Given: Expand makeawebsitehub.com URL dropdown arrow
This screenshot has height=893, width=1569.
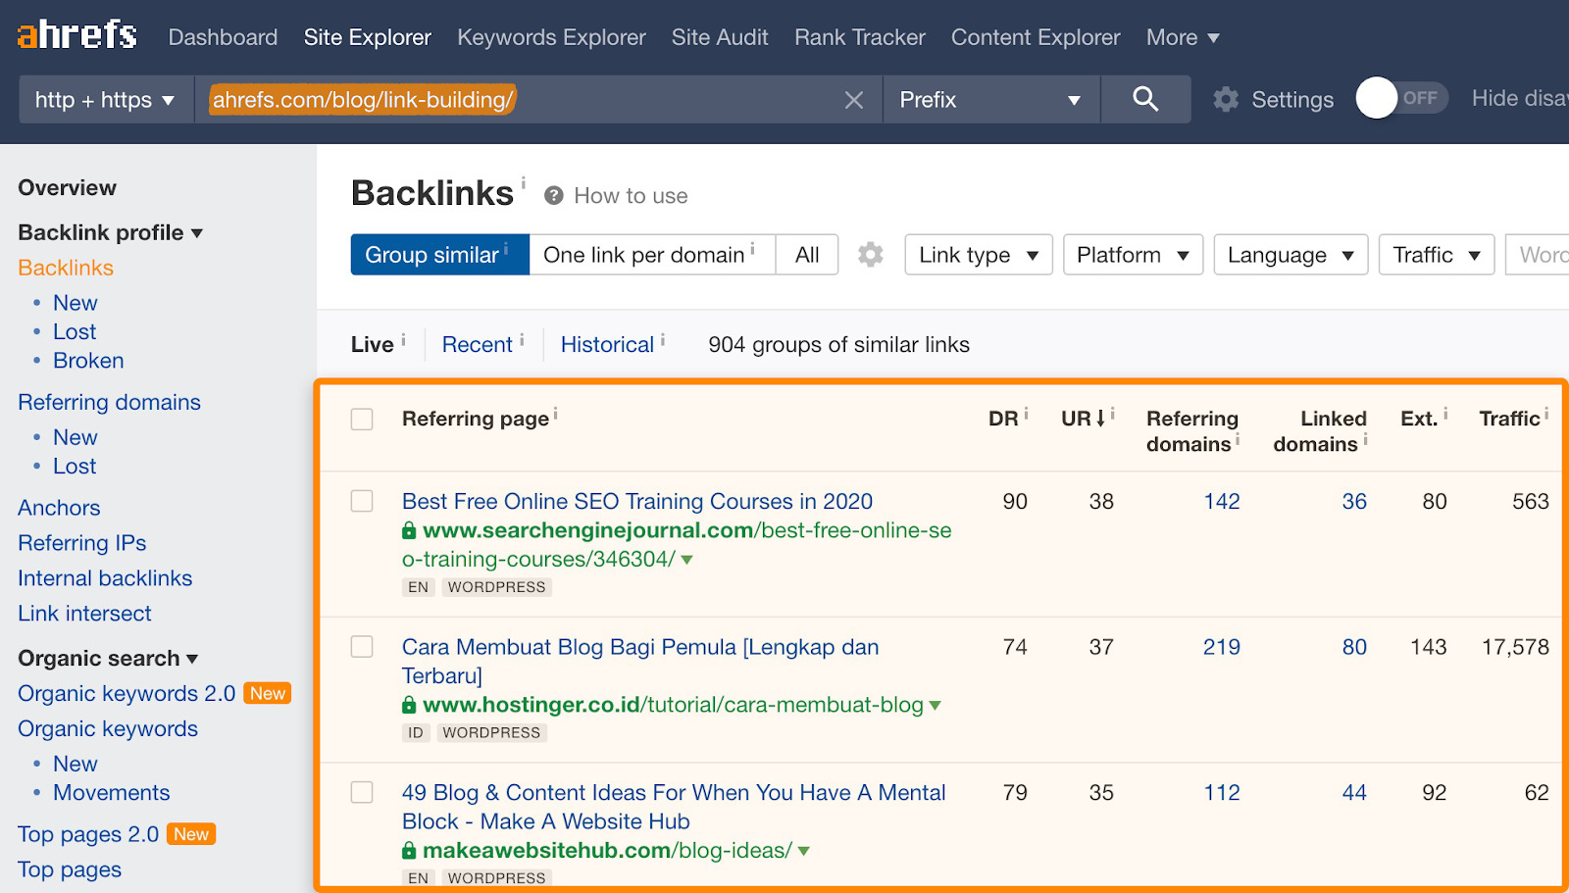Looking at the screenshot, I should 804,851.
